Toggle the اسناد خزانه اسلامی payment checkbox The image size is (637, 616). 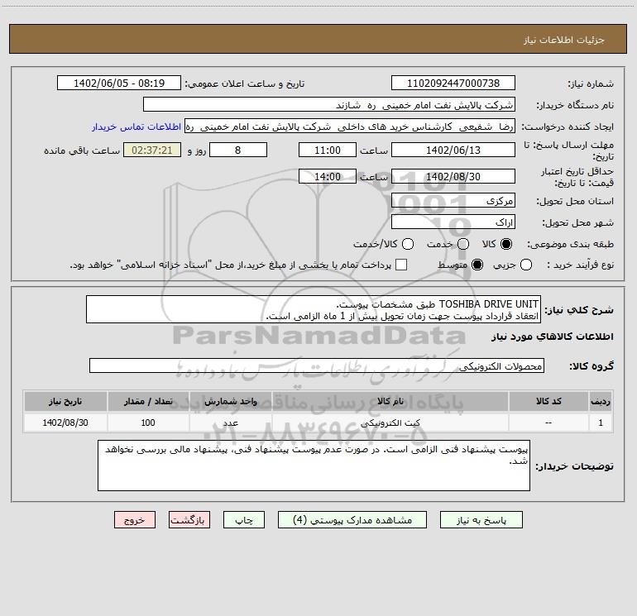(x=401, y=265)
